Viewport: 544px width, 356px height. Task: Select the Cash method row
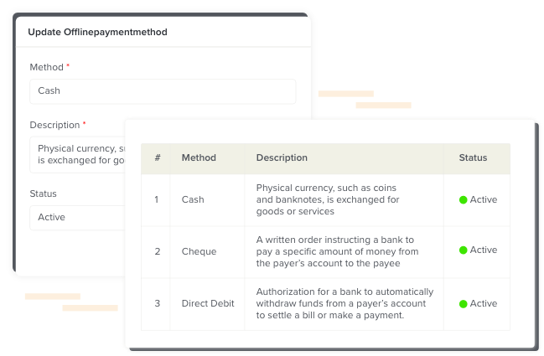[325, 200]
